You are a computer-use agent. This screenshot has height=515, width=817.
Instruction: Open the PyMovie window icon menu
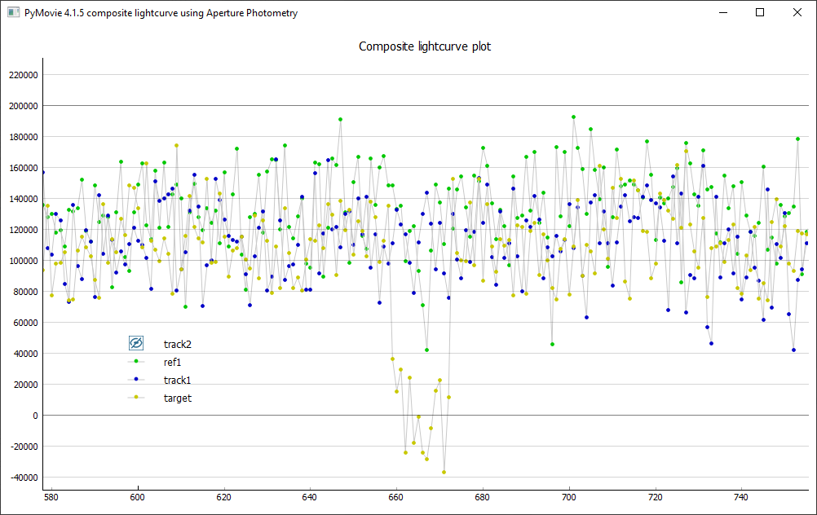tap(12, 13)
